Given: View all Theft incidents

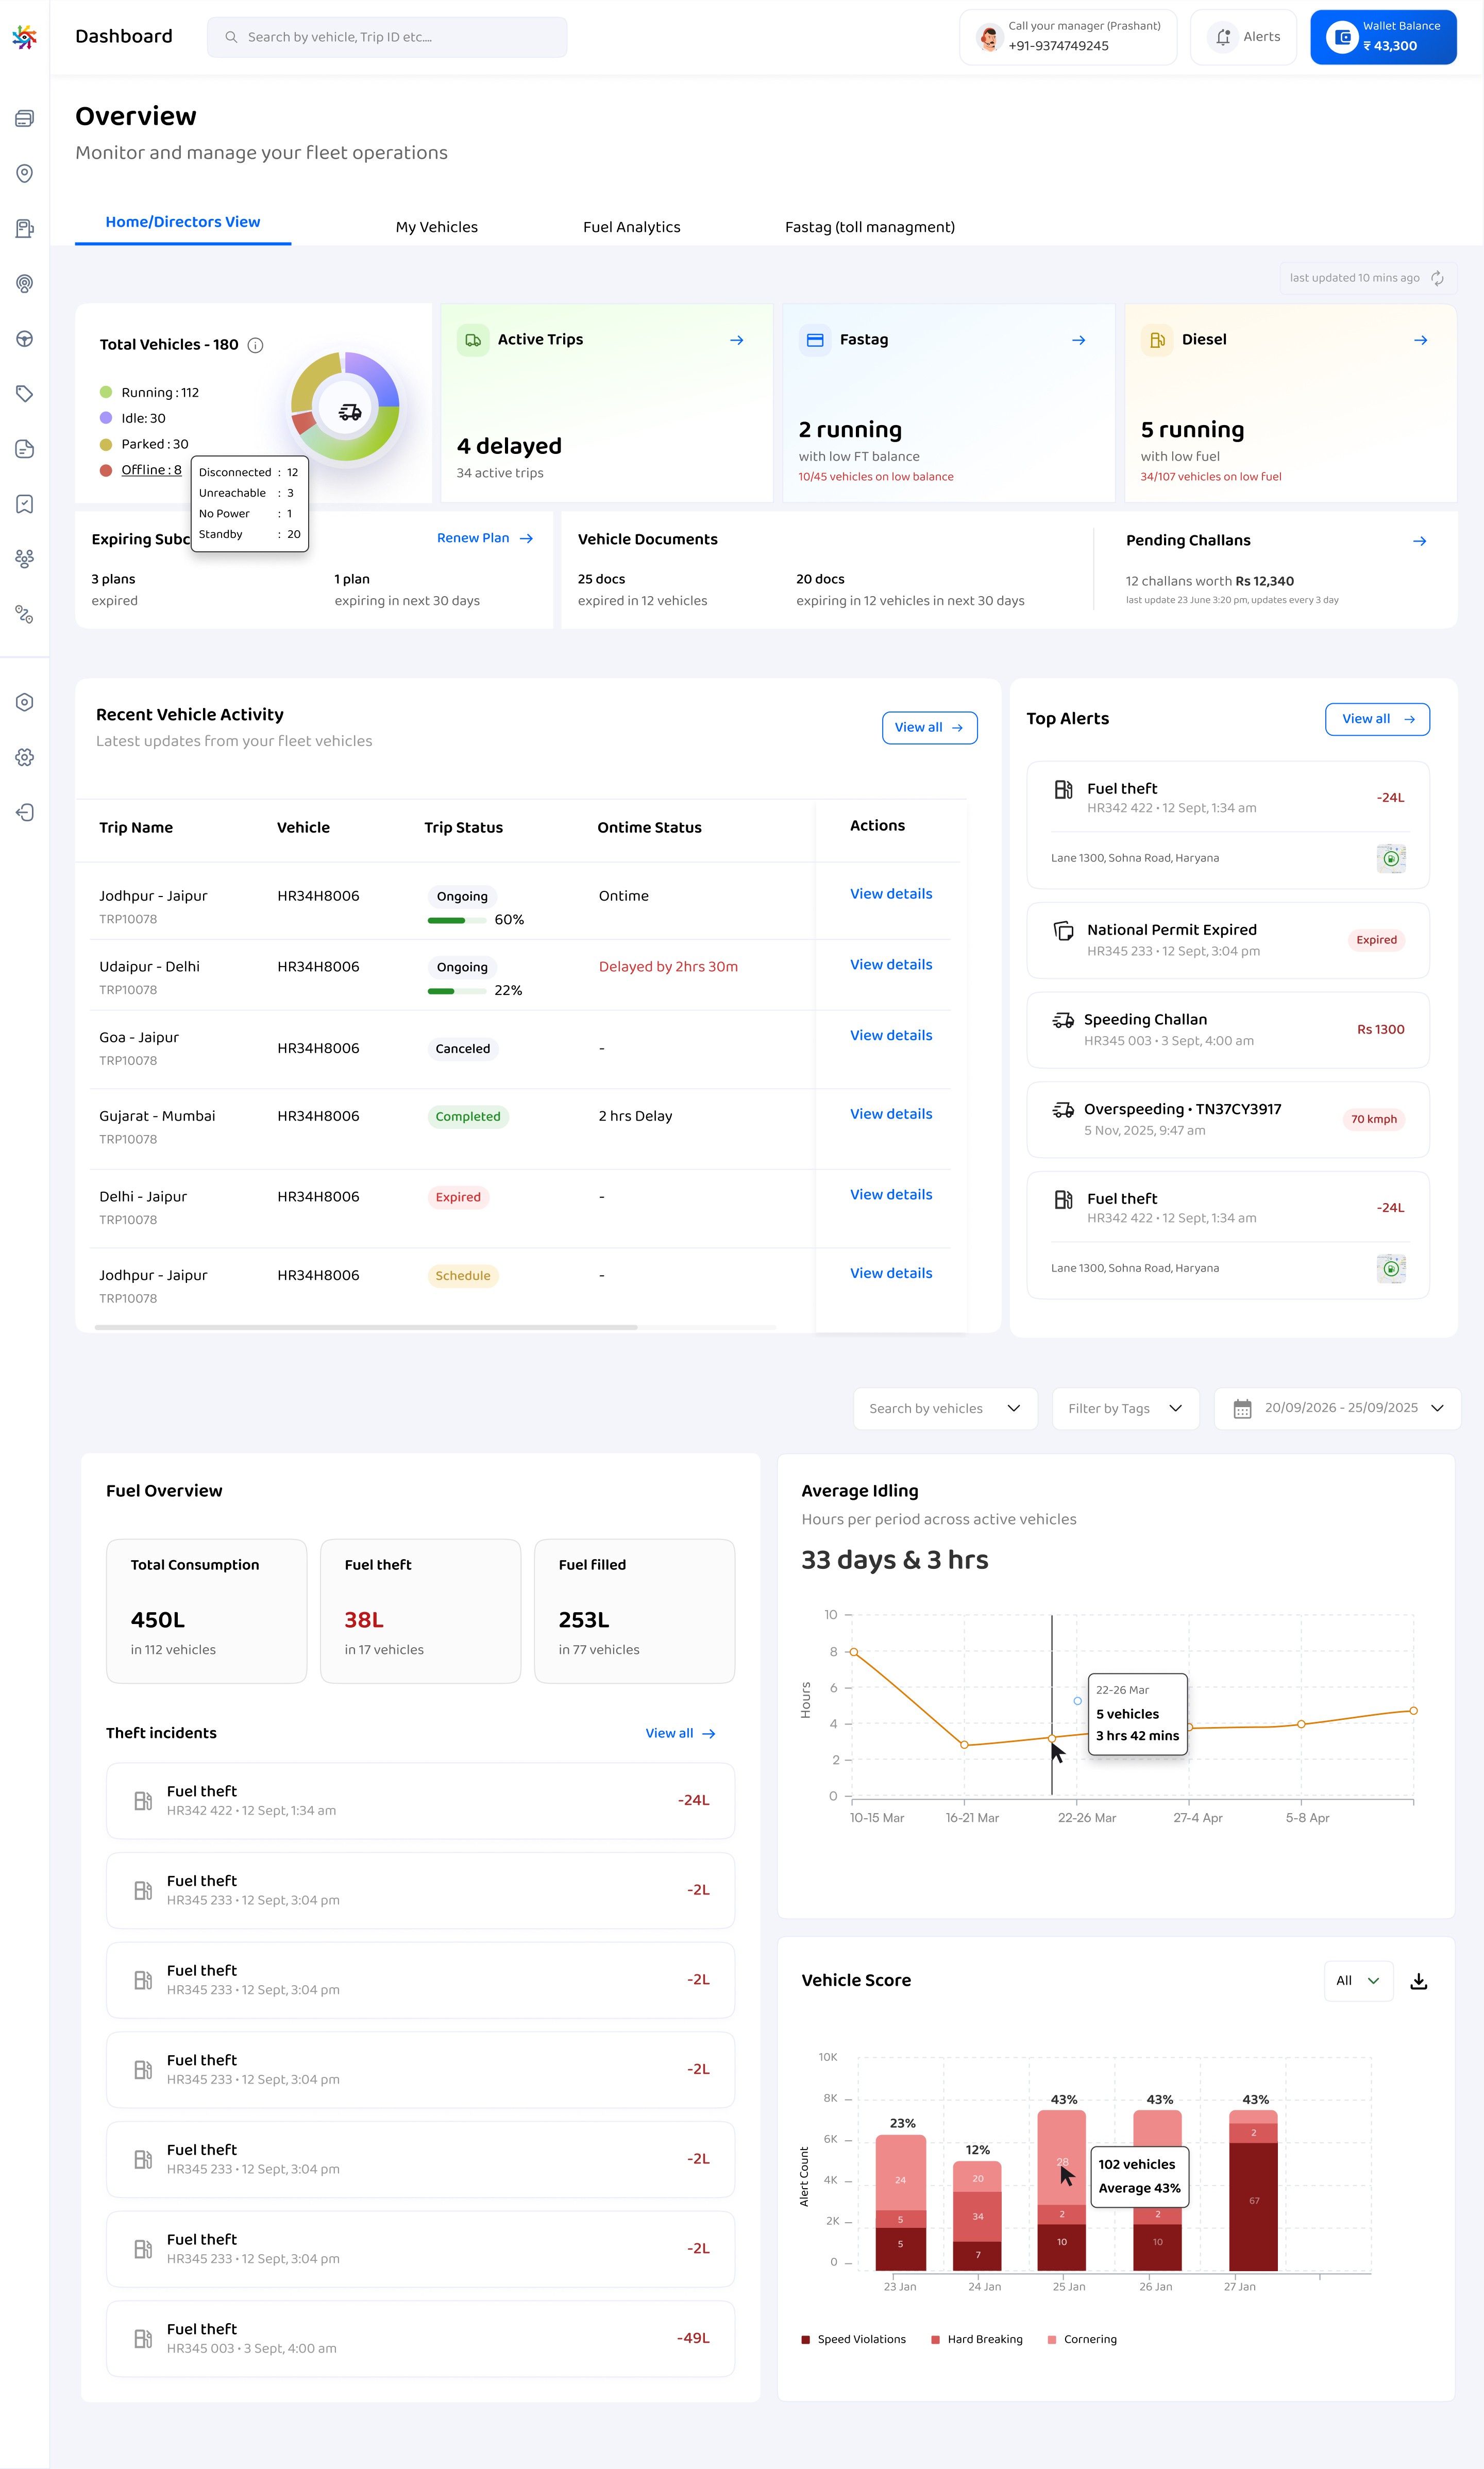Looking at the screenshot, I should (x=680, y=1733).
